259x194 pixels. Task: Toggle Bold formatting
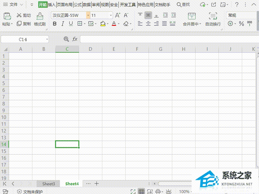[x=54, y=24]
